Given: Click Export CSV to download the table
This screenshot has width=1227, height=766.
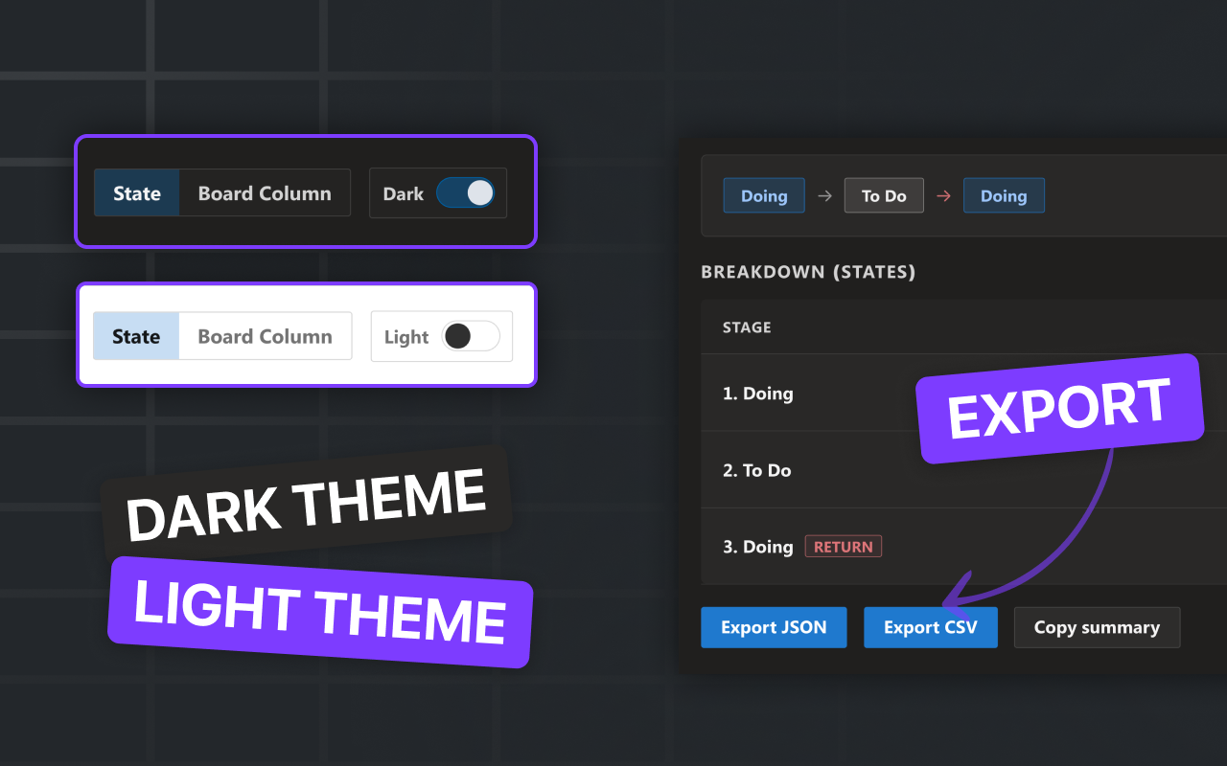Looking at the screenshot, I should click(930, 627).
